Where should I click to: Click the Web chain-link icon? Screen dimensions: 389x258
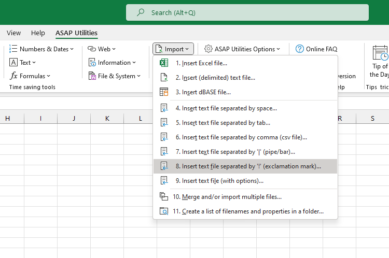pyautogui.click(x=91, y=49)
